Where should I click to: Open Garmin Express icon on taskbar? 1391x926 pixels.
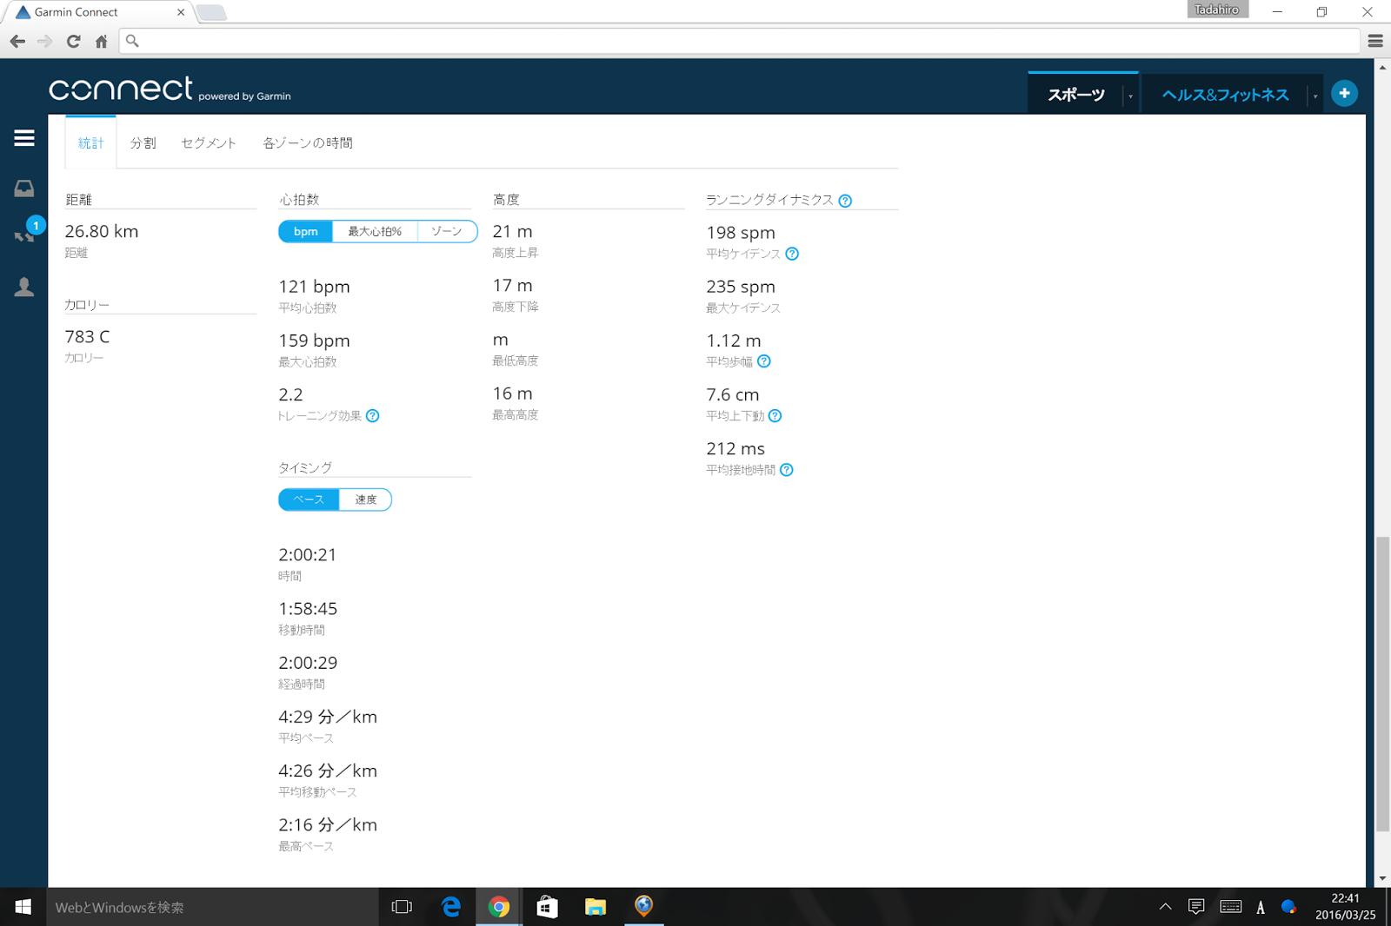click(x=643, y=907)
